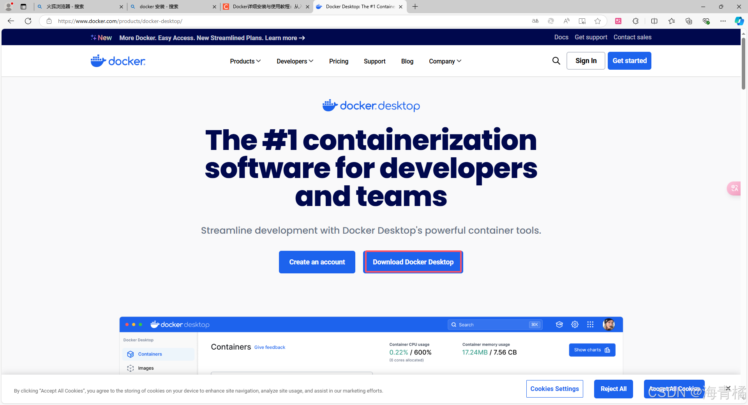This screenshot has height=405, width=748.
Task: Open browser extensions puzzle icon
Action: (635, 21)
